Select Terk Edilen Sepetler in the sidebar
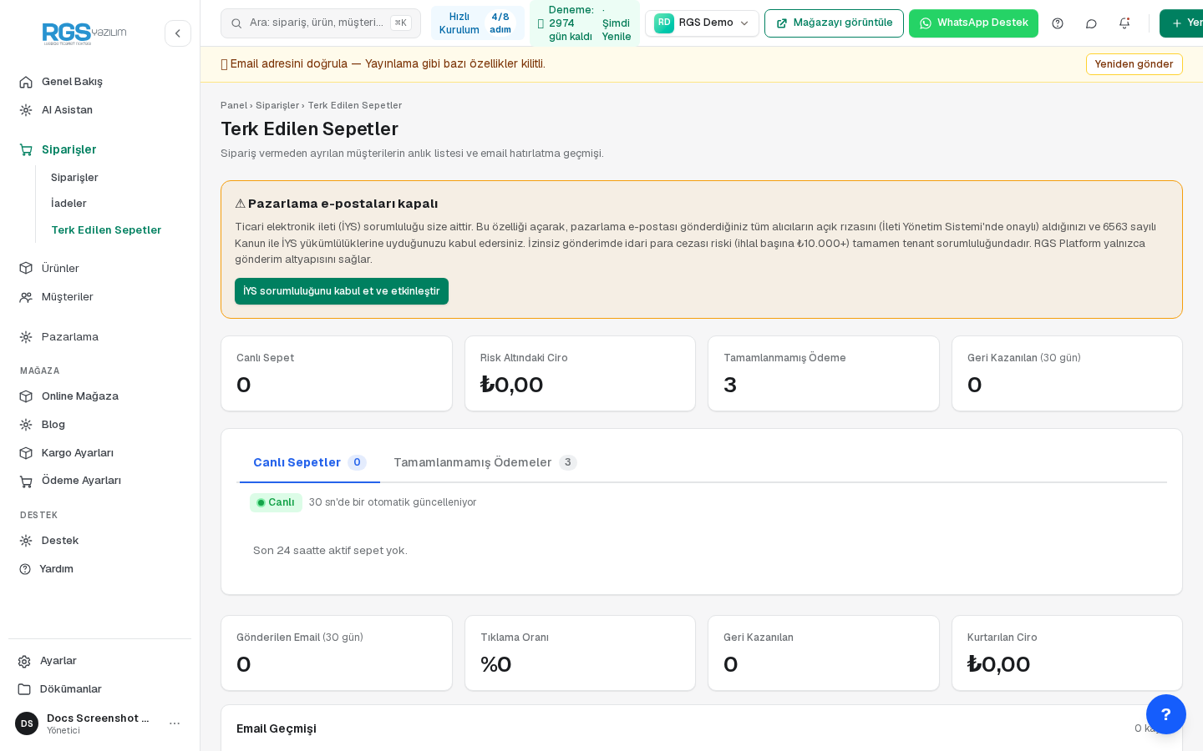This screenshot has width=1203, height=751. (x=106, y=230)
